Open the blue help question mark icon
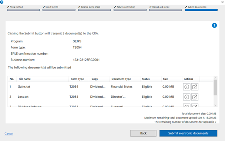The image size is (225, 141). click(214, 25)
